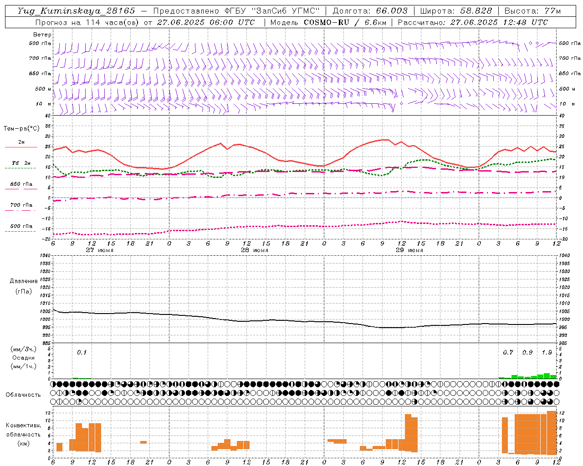Click the (мм/1ч.) precipitation unit label
Screen dimensions: 583x466
click(24, 366)
